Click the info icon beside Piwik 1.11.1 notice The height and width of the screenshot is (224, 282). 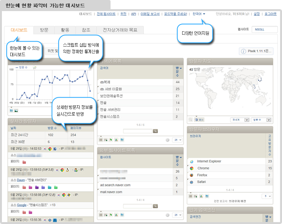[x=244, y=51]
